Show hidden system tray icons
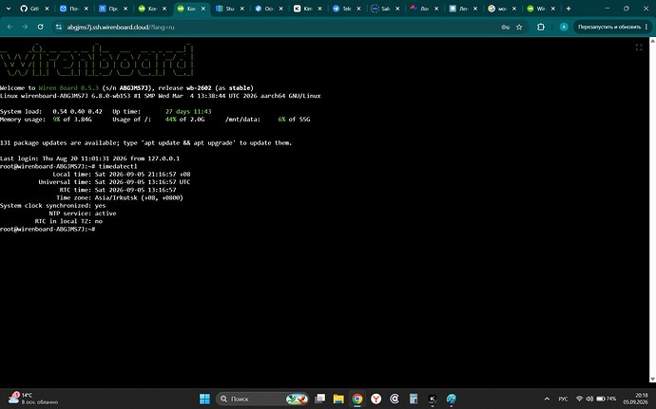Viewport: 656px width, 409px height. coord(547,399)
